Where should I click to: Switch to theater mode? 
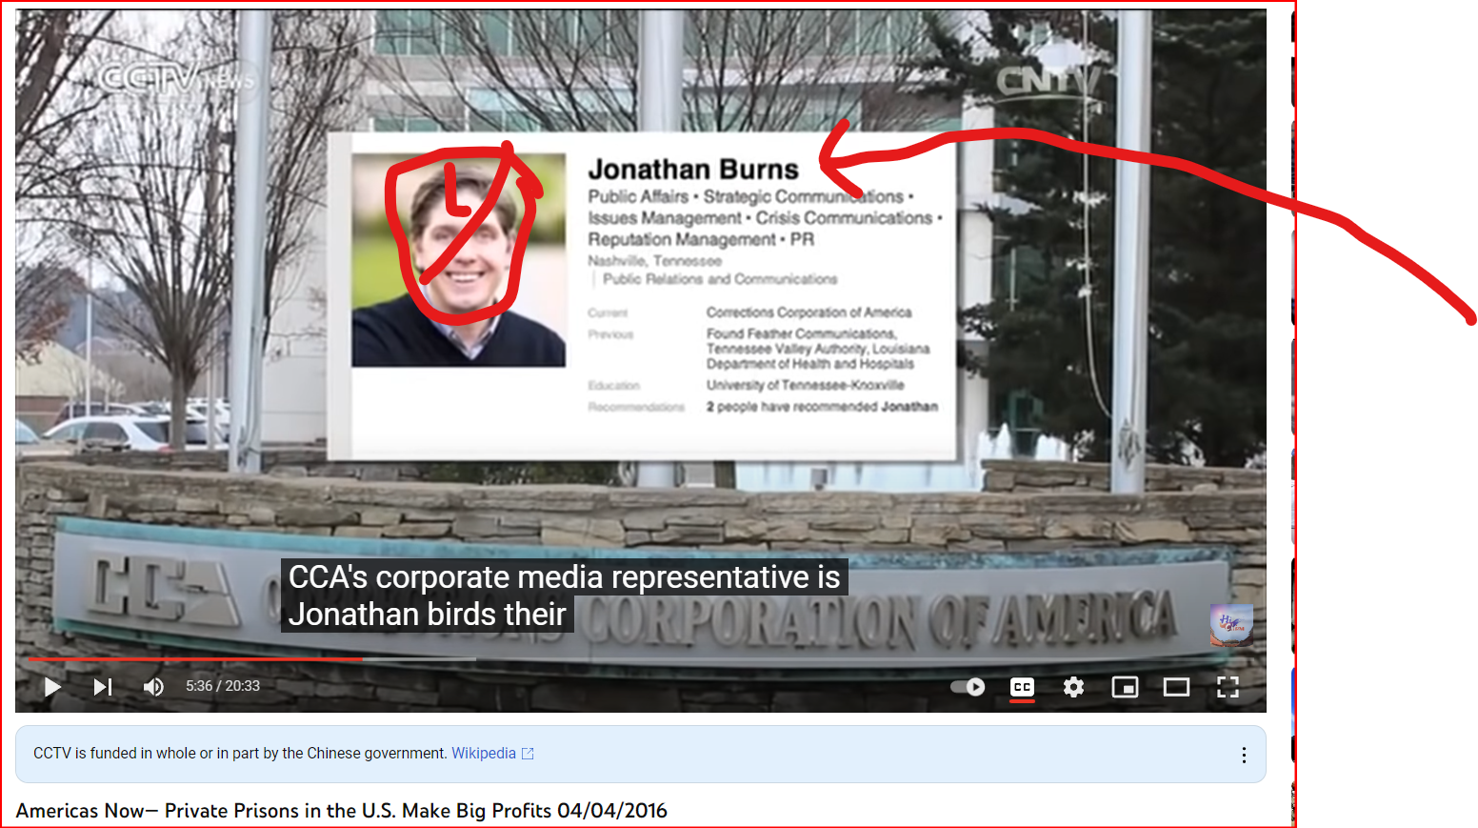coord(1176,687)
